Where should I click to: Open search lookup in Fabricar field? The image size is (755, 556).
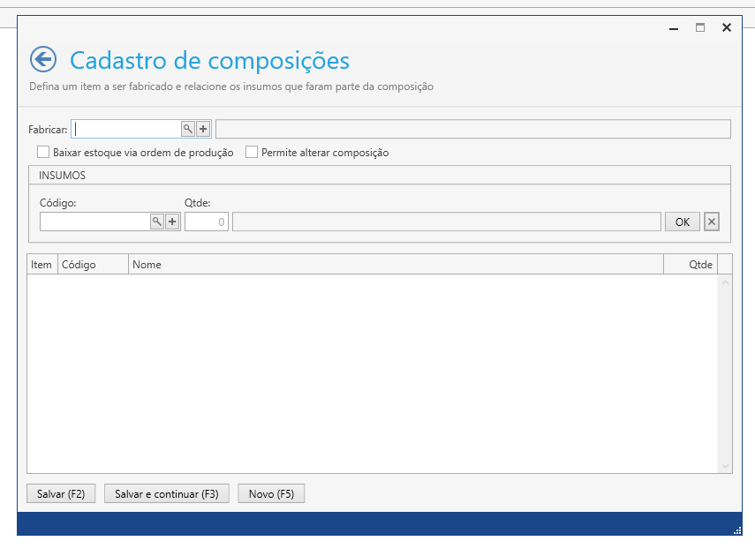[x=187, y=129]
